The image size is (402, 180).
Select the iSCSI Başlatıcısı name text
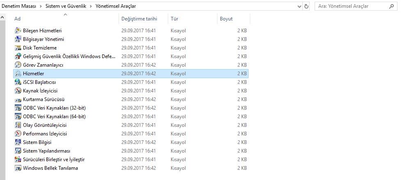39,82
